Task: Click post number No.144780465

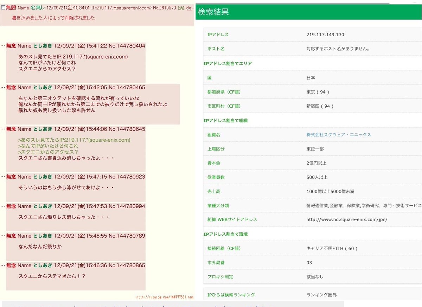Action: [x=127, y=87]
